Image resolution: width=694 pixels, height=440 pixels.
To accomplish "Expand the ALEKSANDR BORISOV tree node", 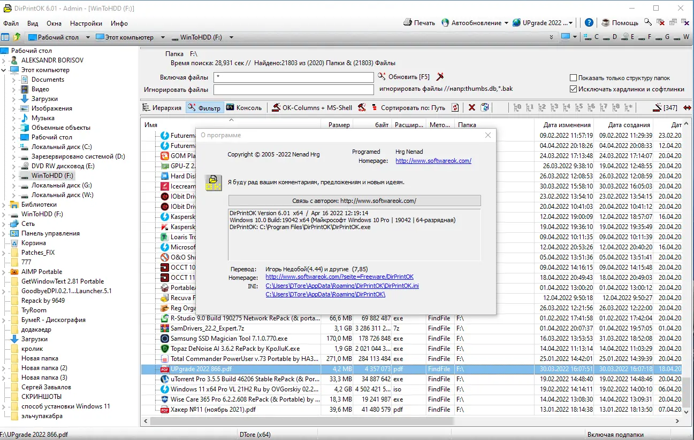I will pyautogui.click(x=4, y=60).
